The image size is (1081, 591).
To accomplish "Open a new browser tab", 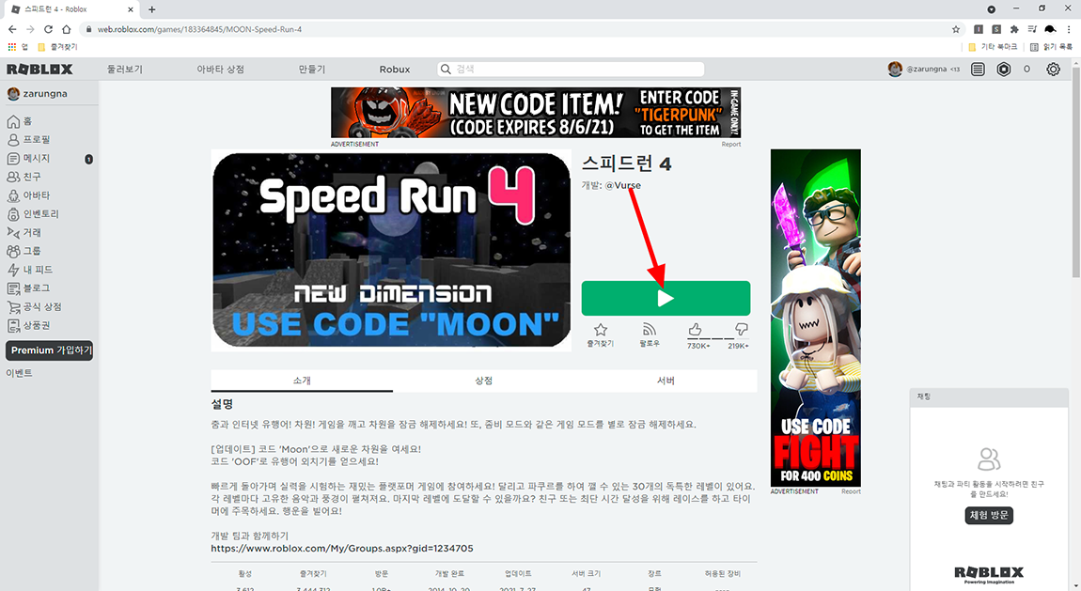I will click(151, 9).
